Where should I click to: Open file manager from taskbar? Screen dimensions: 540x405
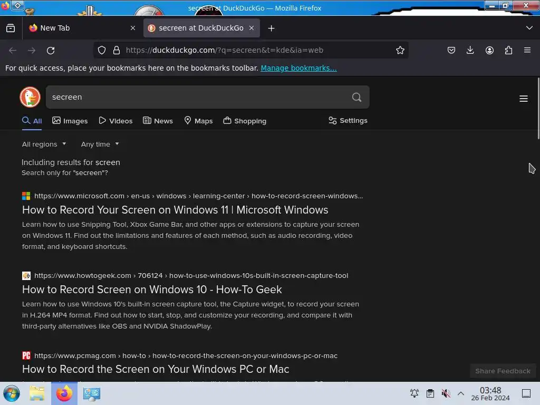[x=37, y=393]
